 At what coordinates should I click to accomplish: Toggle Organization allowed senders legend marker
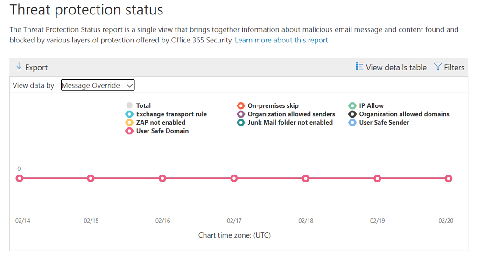tap(241, 114)
